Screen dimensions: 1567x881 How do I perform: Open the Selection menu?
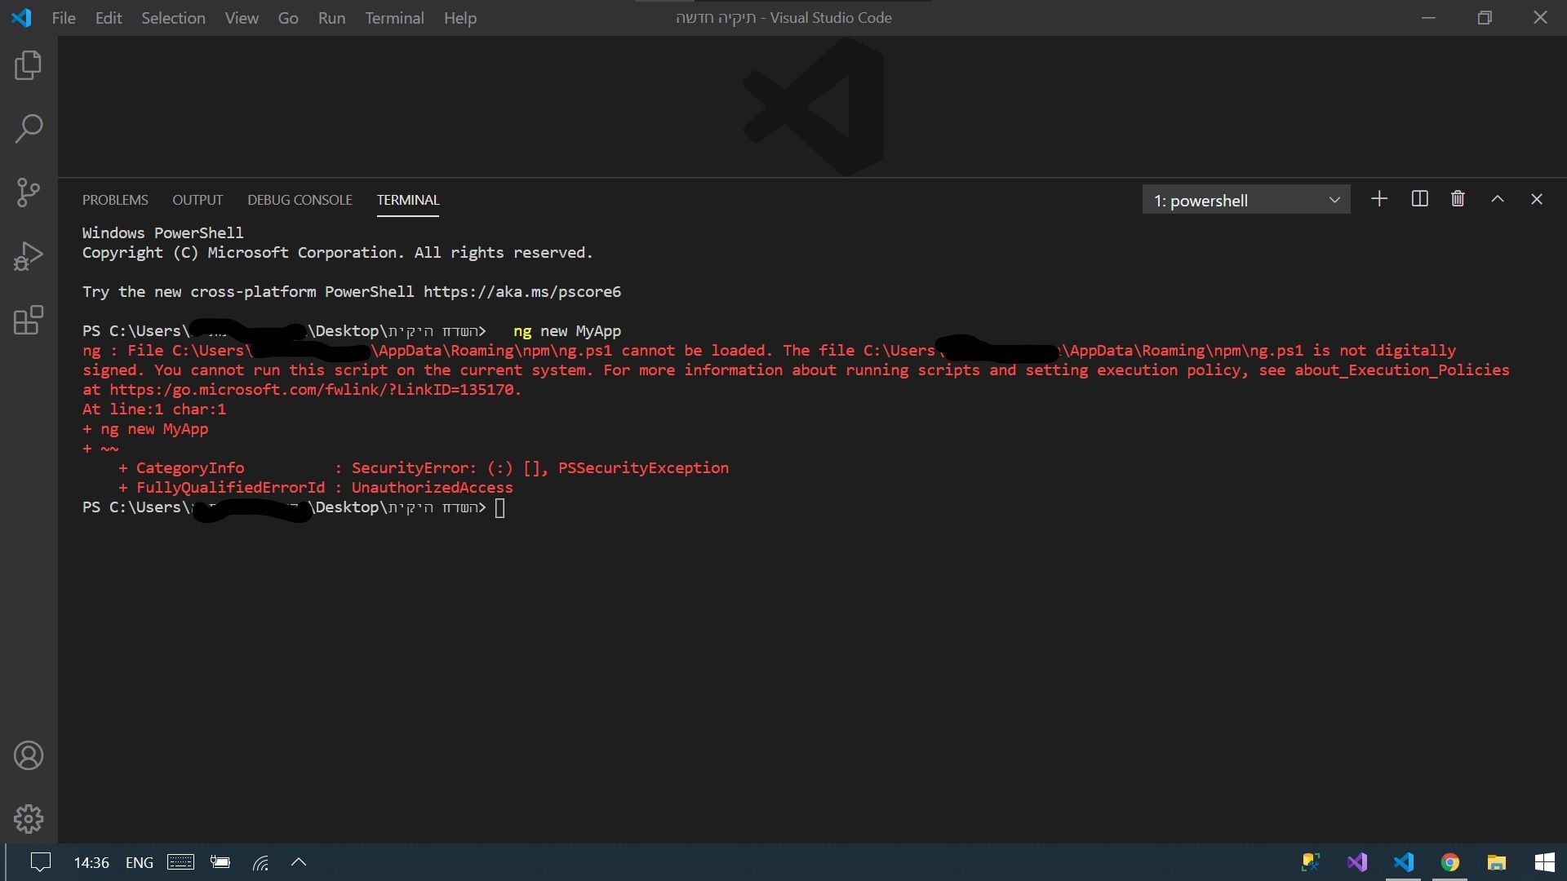coord(173,18)
